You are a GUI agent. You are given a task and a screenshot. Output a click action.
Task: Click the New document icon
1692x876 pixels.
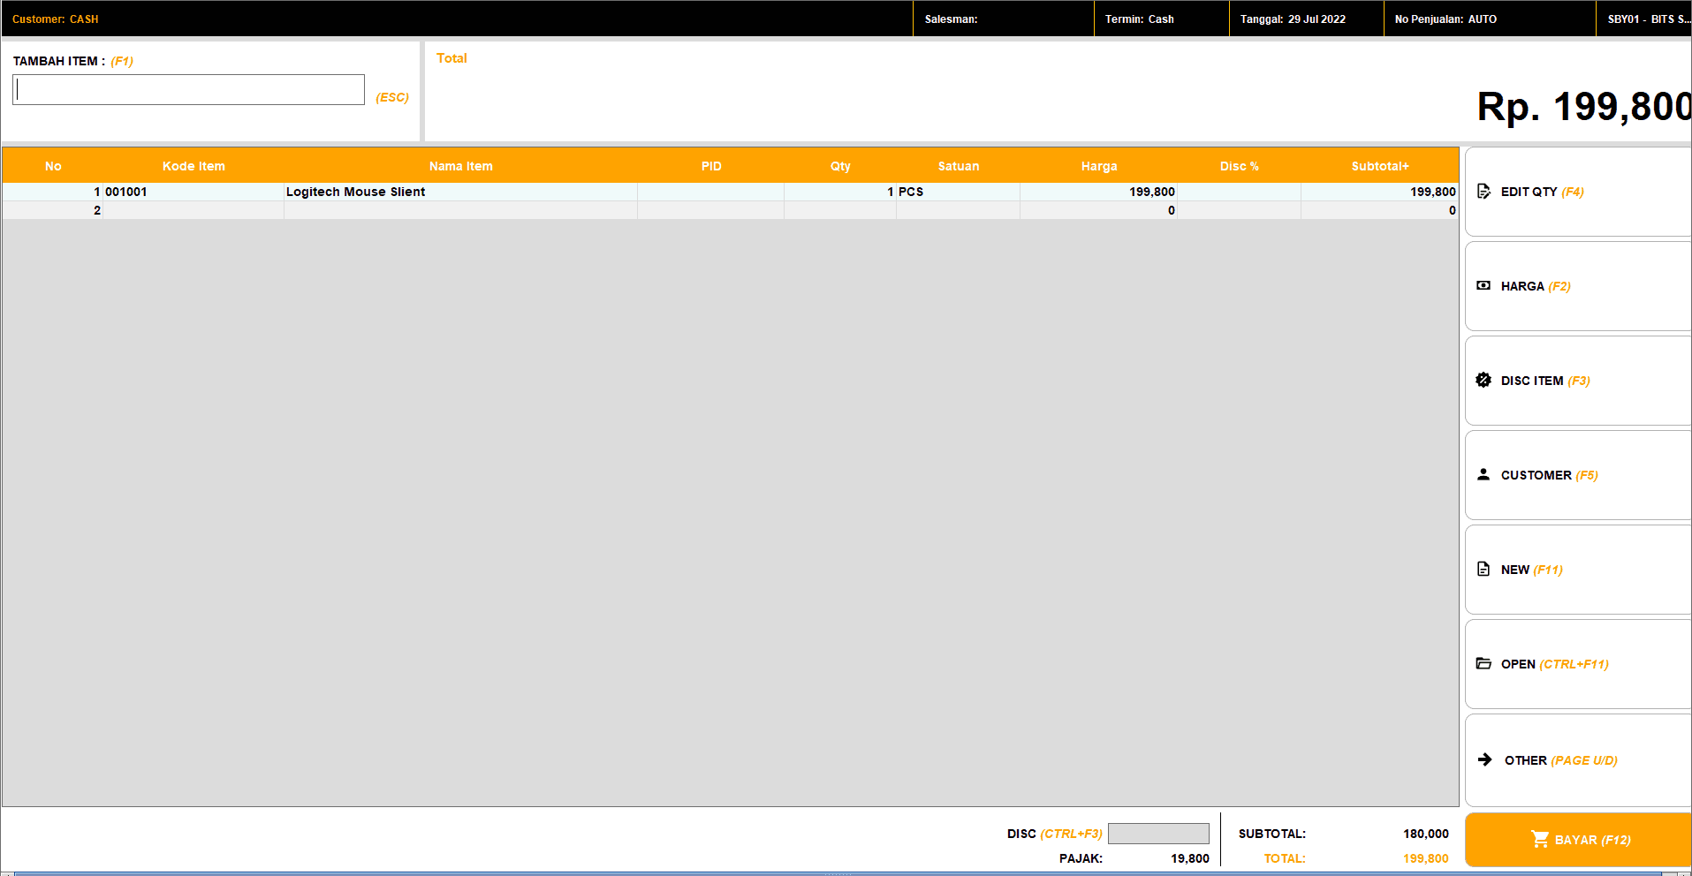1483,569
